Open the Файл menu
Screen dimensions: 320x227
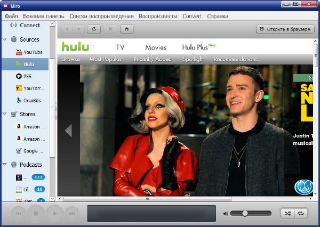(x=11, y=16)
